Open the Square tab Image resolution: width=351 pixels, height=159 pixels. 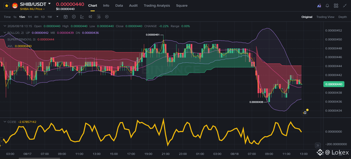[182, 6]
